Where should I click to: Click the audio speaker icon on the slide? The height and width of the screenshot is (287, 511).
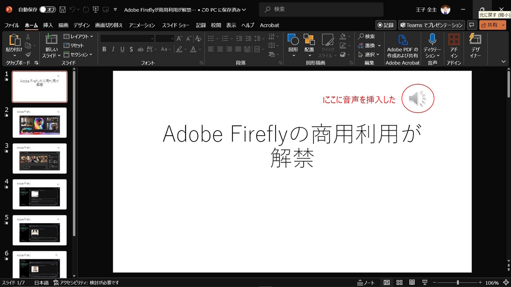coord(417,99)
